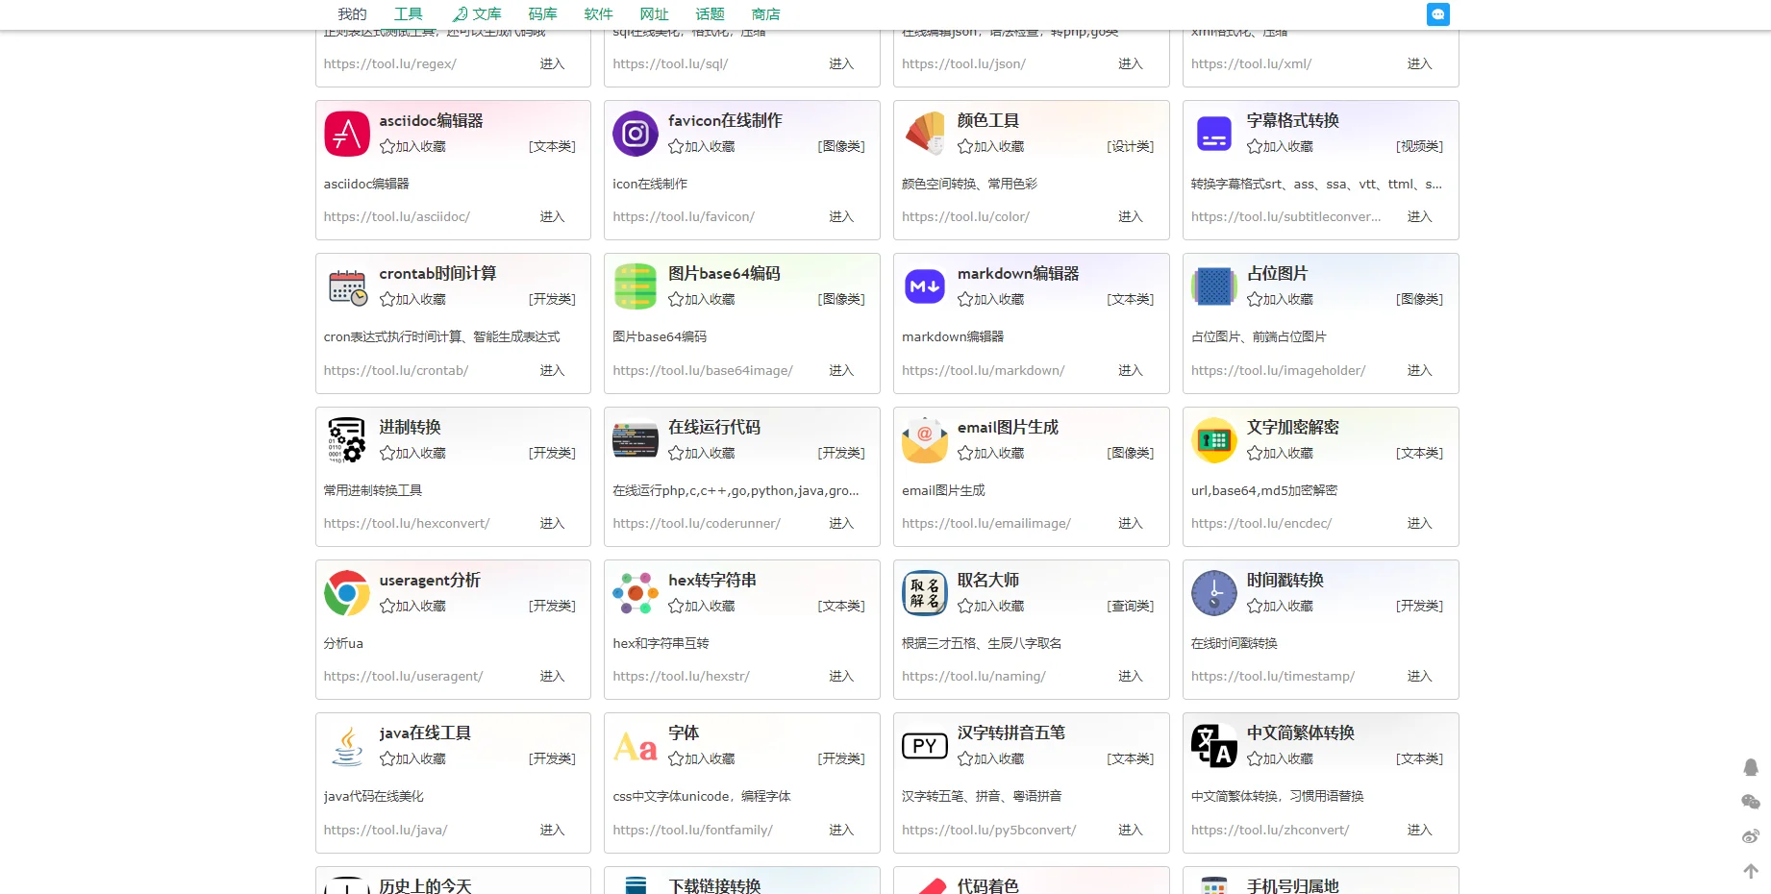Open the 手机号归属地 tool title

point(1293,885)
